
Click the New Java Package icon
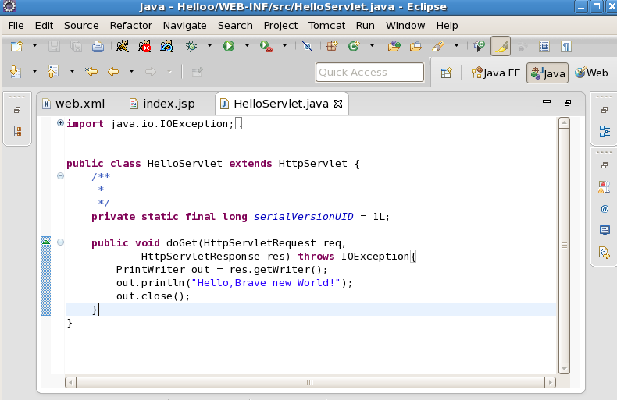point(332,46)
